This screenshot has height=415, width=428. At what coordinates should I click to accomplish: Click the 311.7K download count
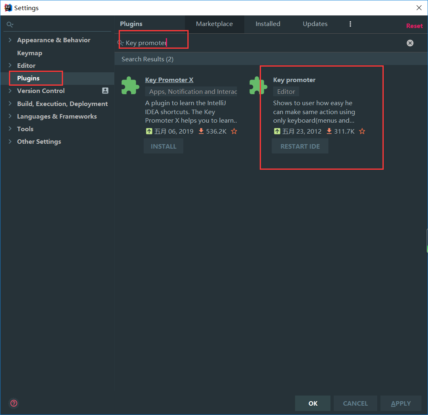pos(344,132)
